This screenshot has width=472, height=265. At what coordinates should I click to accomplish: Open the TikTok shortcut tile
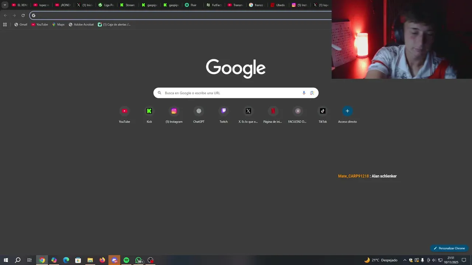coord(323,114)
